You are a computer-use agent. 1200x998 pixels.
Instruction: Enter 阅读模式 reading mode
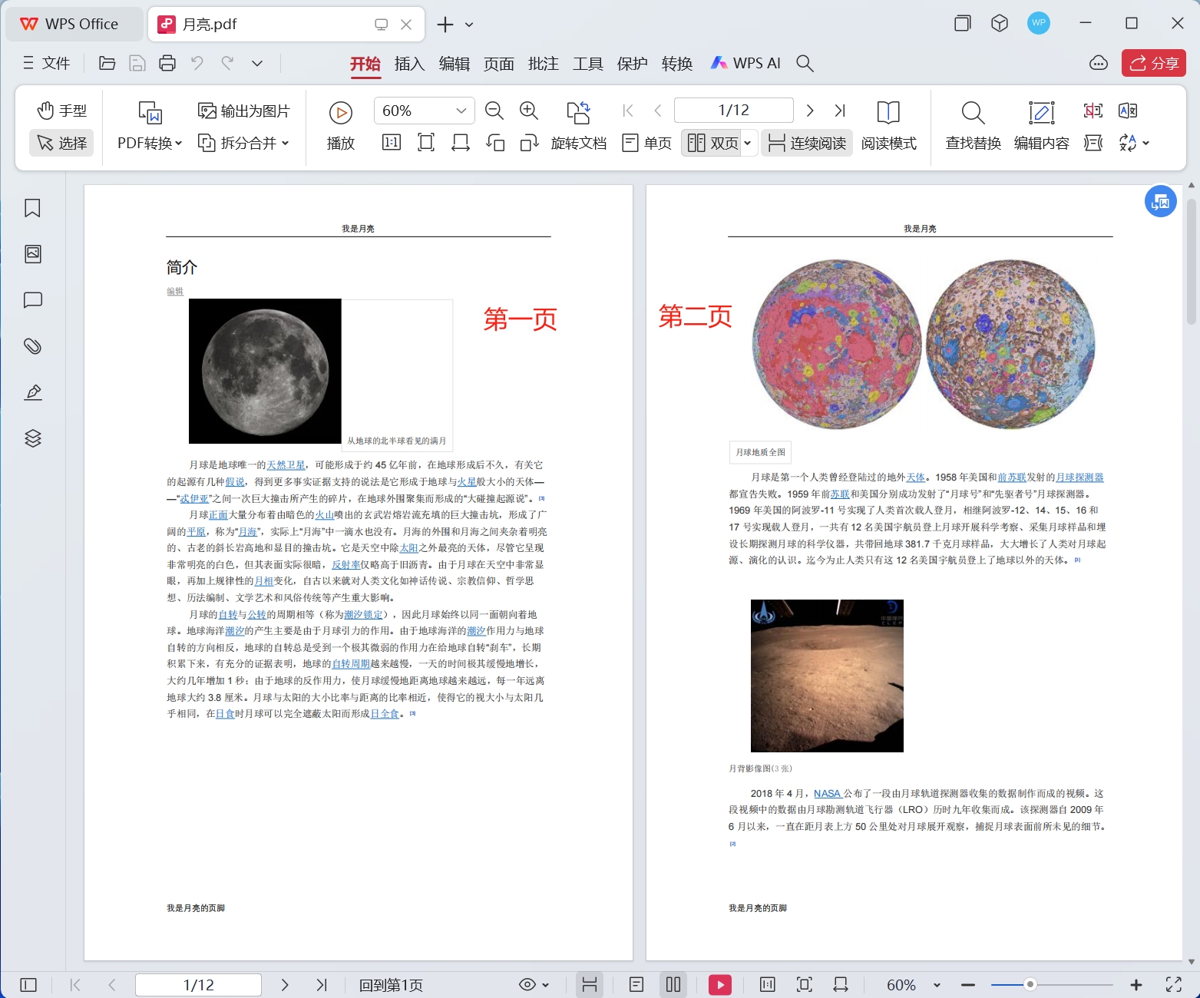pyautogui.click(x=889, y=127)
